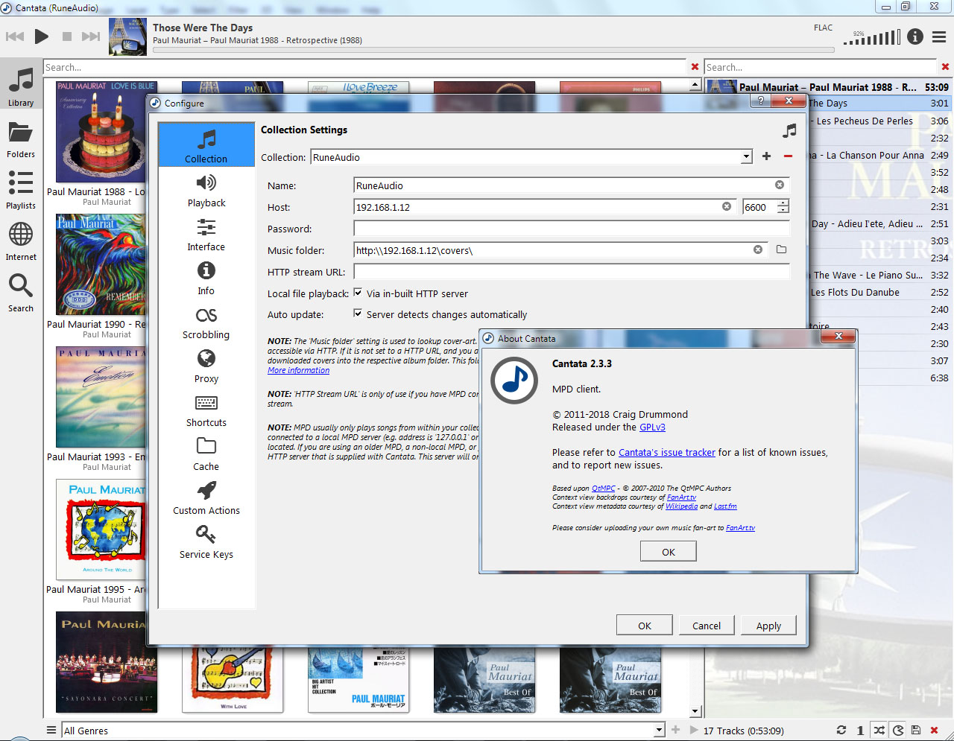The image size is (954, 741).
Task: Select Proxy in Configure sidebar
Action: [x=206, y=367]
